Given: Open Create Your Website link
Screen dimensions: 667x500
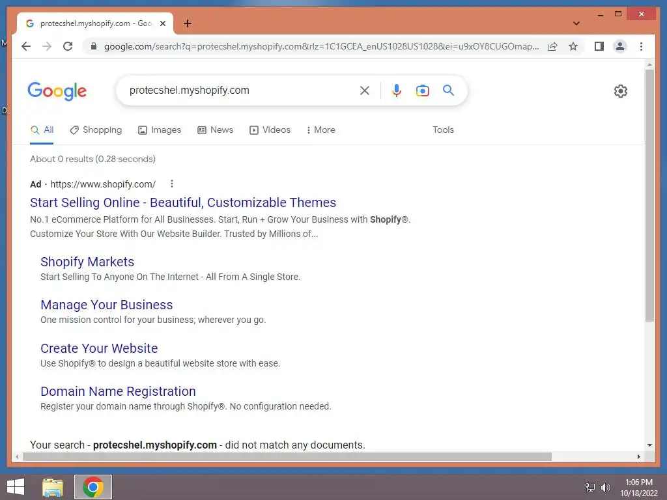Looking at the screenshot, I should [99, 348].
